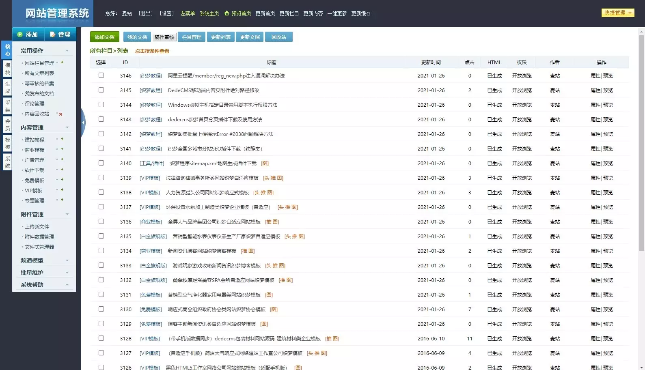Click the 稿件审核 button
Image resolution: width=645 pixels, height=370 pixels.
[164, 37]
